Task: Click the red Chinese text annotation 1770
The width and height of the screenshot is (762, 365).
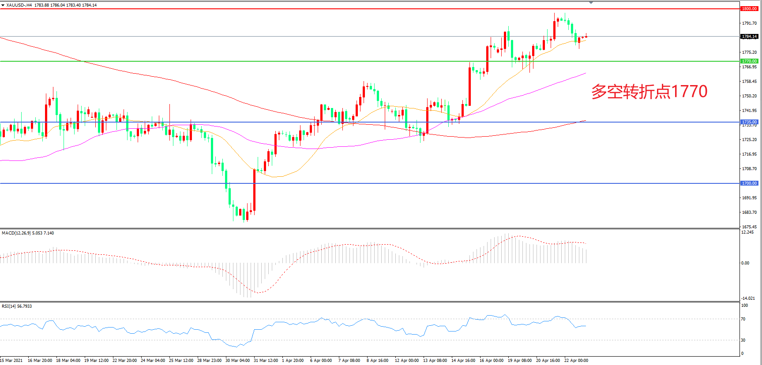Action: (x=649, y=92)
